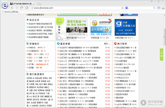Bookmark page with the star icon

pos(123,8)
